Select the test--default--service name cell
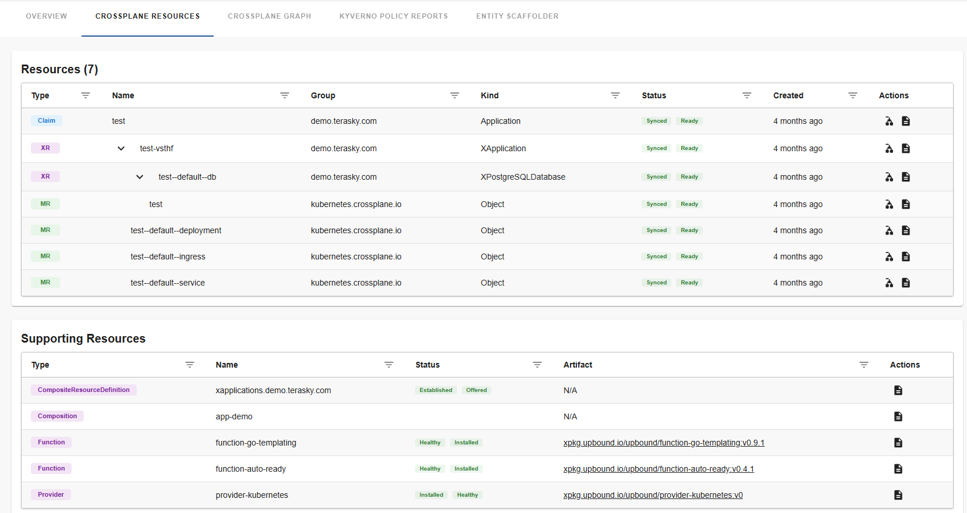 click(x=168, y=283)
